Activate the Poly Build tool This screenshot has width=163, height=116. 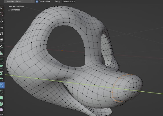tap(2, 97)
